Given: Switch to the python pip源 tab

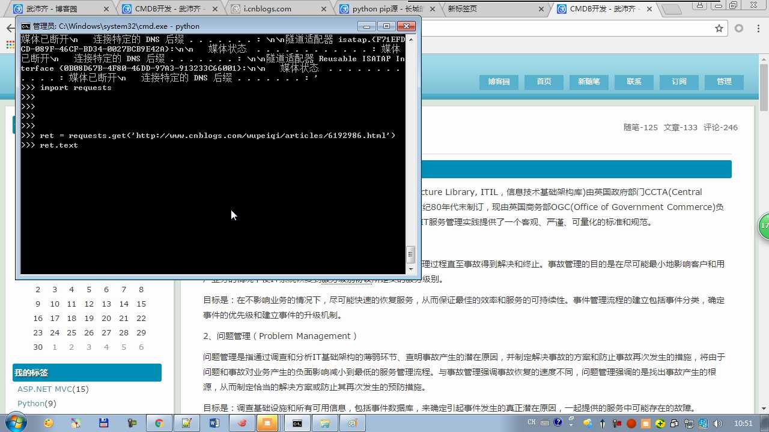Looking at the screenshot, I should [x=388, y=9].
